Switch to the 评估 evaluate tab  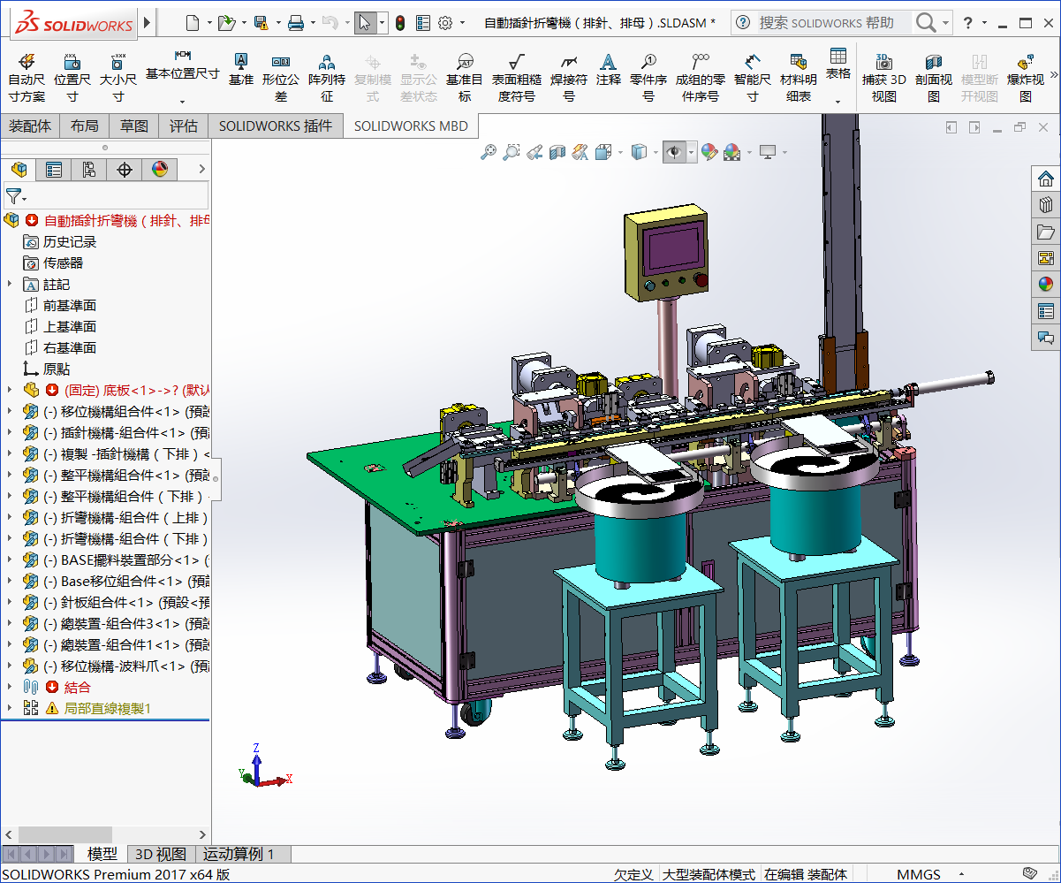coord(184,126)
